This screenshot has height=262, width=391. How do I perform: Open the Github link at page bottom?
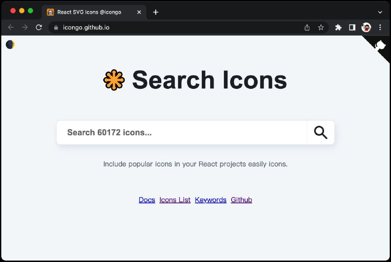click(x=241, y=200)
